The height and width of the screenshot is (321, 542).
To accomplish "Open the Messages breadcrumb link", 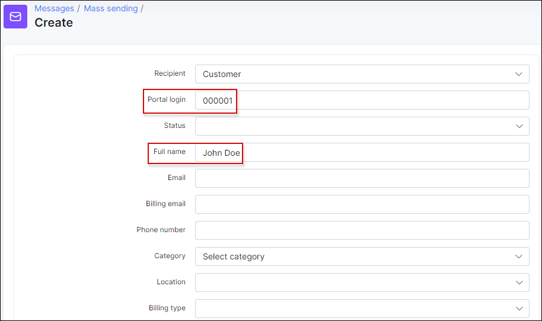I will 55,8.
